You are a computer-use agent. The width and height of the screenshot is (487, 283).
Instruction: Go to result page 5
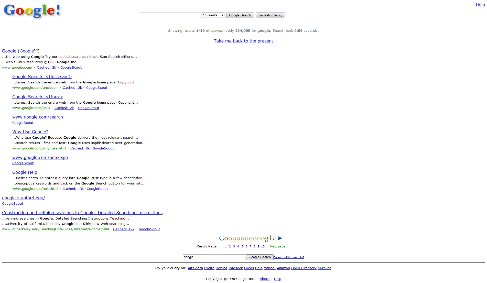[242, 246]
